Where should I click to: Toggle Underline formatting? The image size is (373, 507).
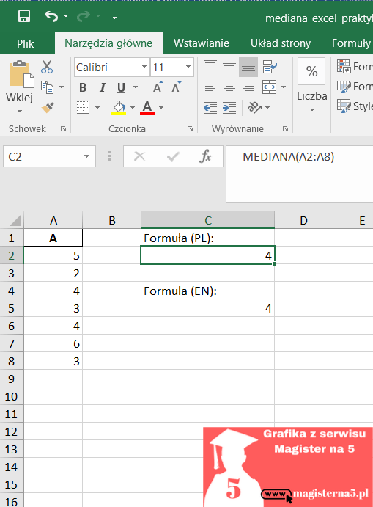[x=121, y=87]
